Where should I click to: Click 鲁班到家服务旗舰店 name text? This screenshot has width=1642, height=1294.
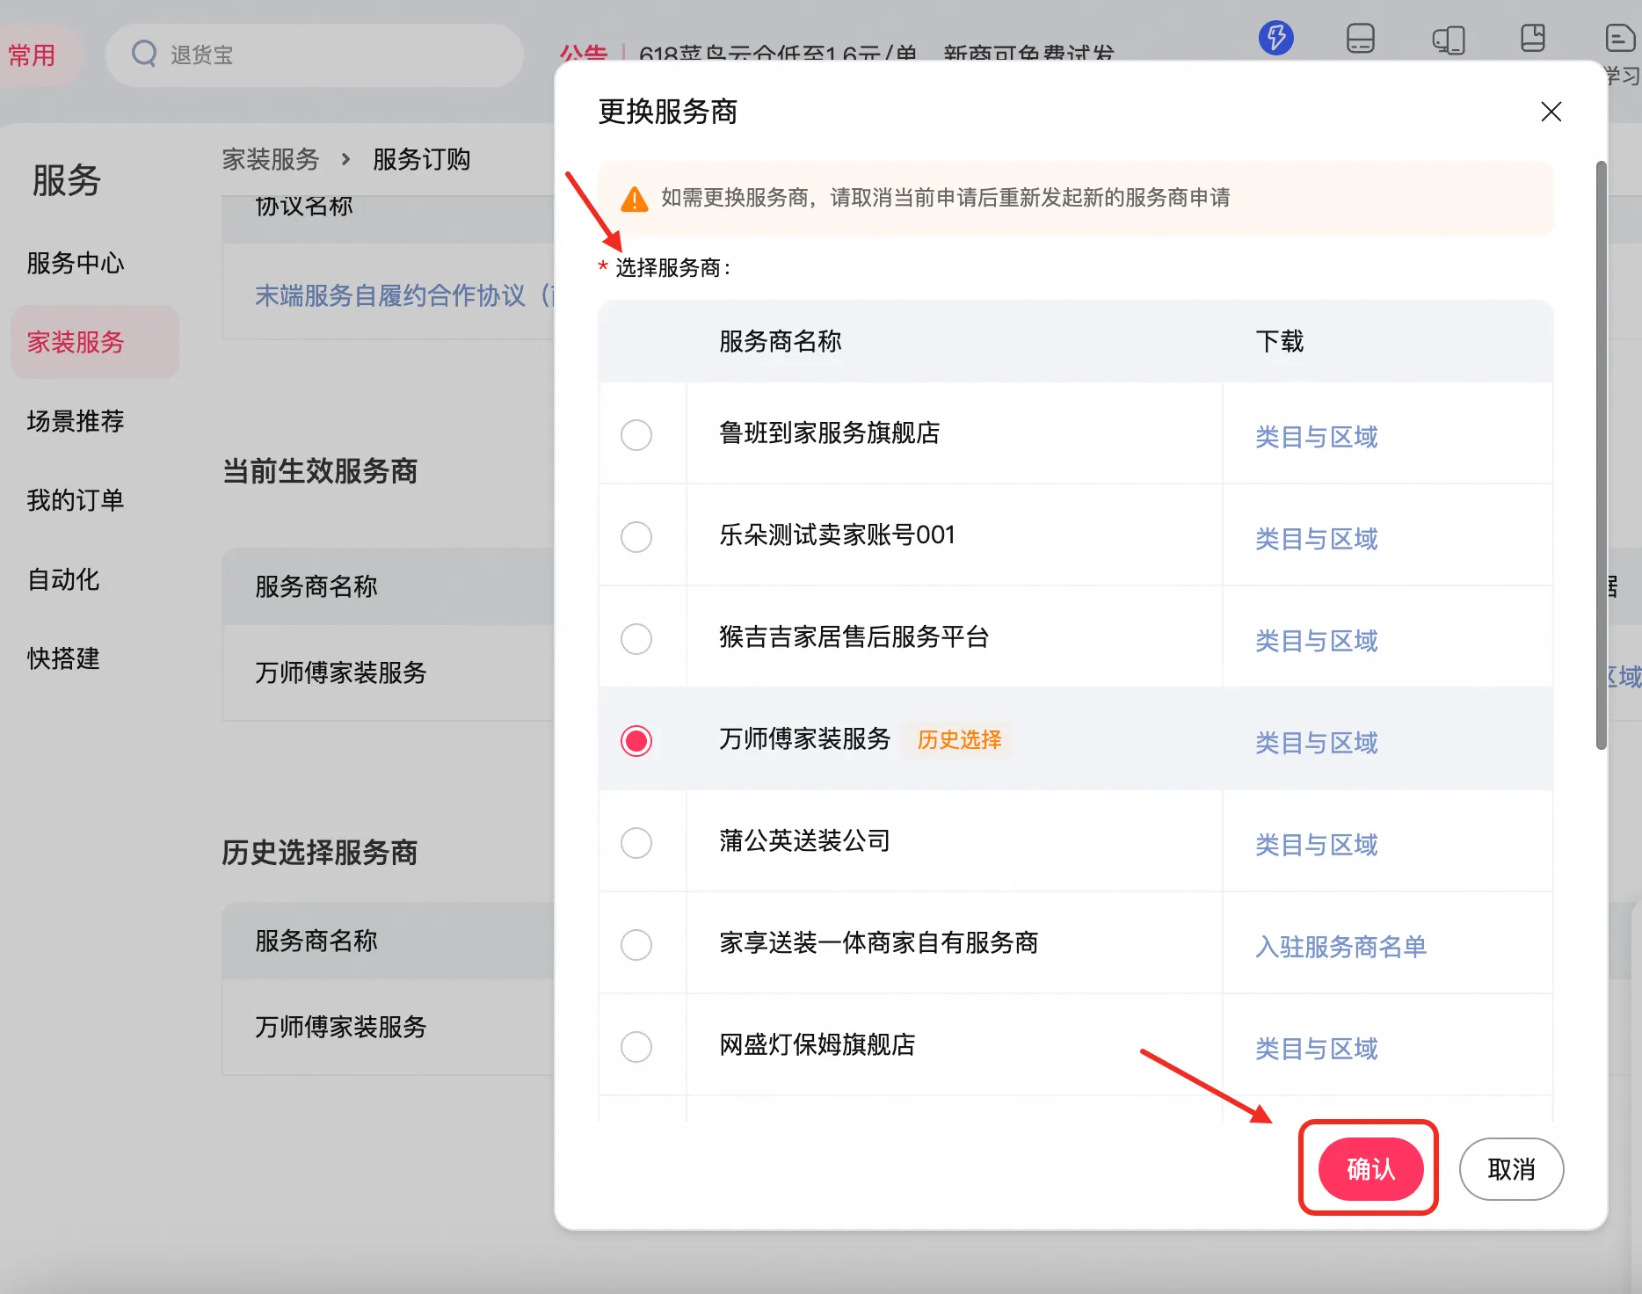pyautogui.click(x=830, y=433)
